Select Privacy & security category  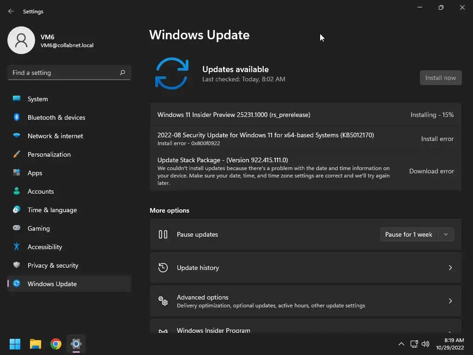pos(69,265)
